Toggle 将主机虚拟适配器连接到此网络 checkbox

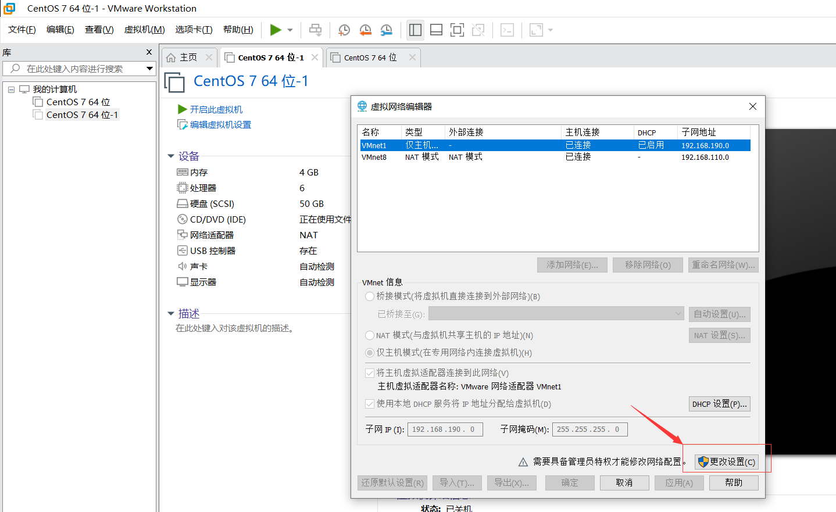[370, 373]
